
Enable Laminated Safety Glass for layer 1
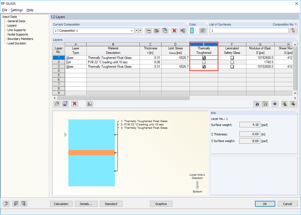click(x=232, y=57)
